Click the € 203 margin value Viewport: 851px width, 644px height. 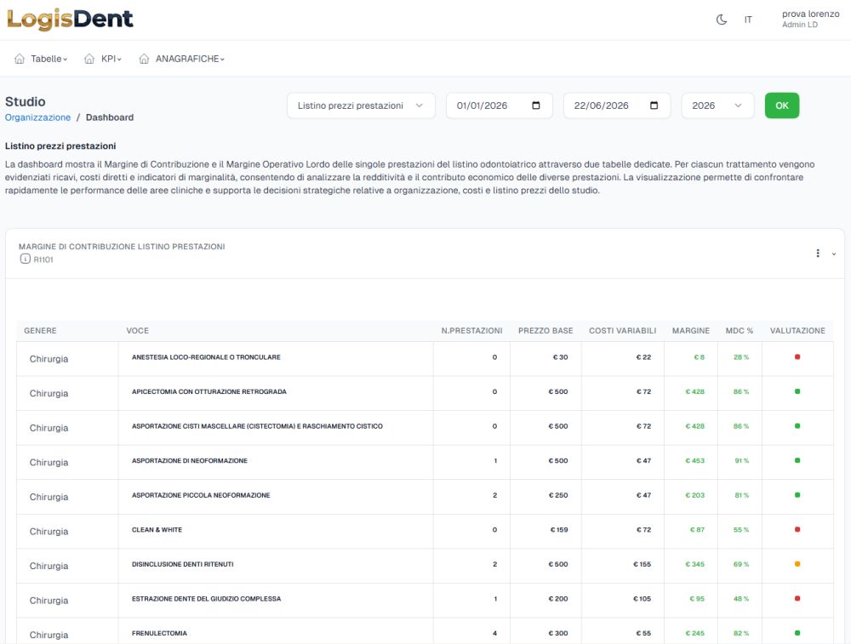[x=694, y=495]
